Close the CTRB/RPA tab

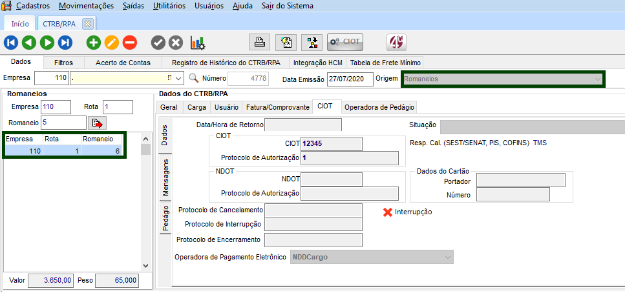tap(87, 23)
